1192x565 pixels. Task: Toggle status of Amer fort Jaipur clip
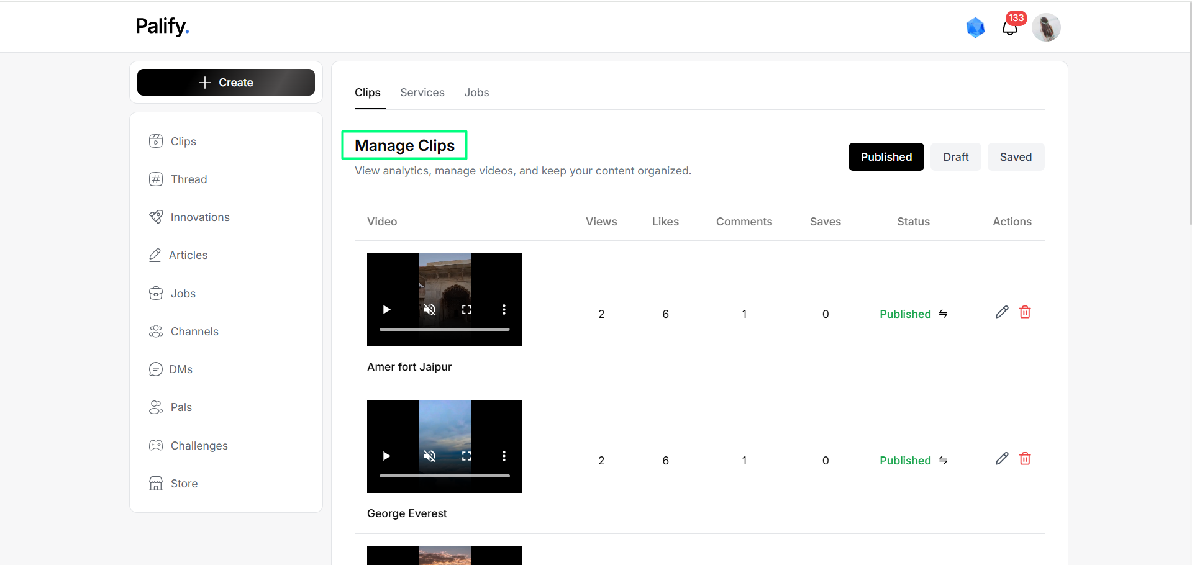pyautogui.click(x=943, y=314)
